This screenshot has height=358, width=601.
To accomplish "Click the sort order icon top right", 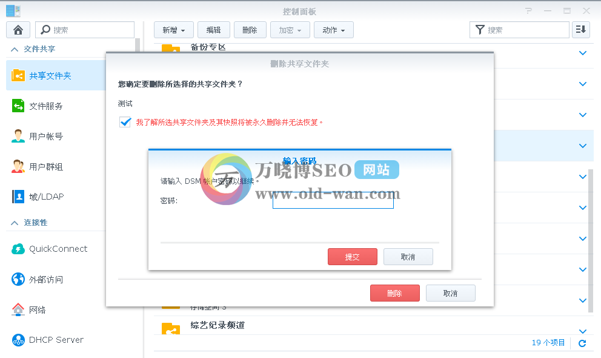I will 580,29.
